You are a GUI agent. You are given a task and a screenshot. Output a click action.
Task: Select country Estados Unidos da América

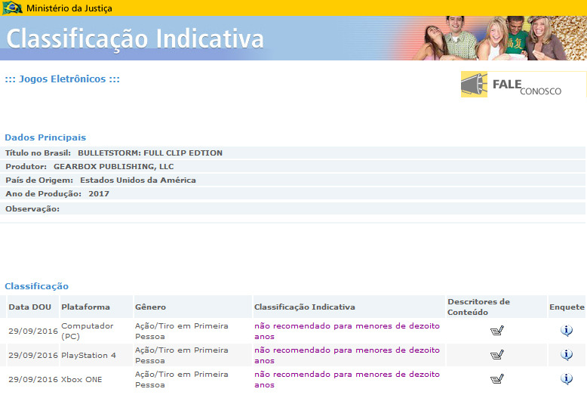(138, 180)
